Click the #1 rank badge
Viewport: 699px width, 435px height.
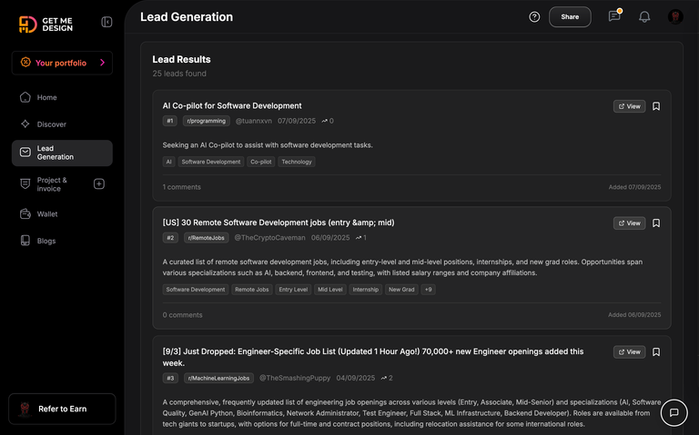tap(170, 121)
